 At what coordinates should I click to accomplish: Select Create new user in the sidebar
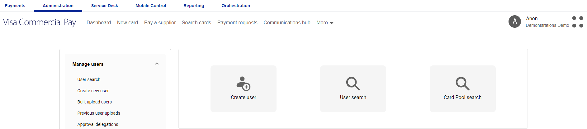(x=93, y=91)
